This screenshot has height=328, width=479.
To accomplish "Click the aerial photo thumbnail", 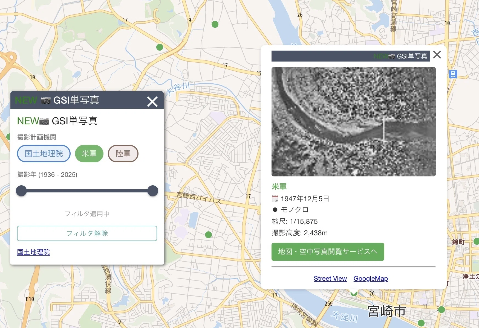I will click(x=354, y=122).
